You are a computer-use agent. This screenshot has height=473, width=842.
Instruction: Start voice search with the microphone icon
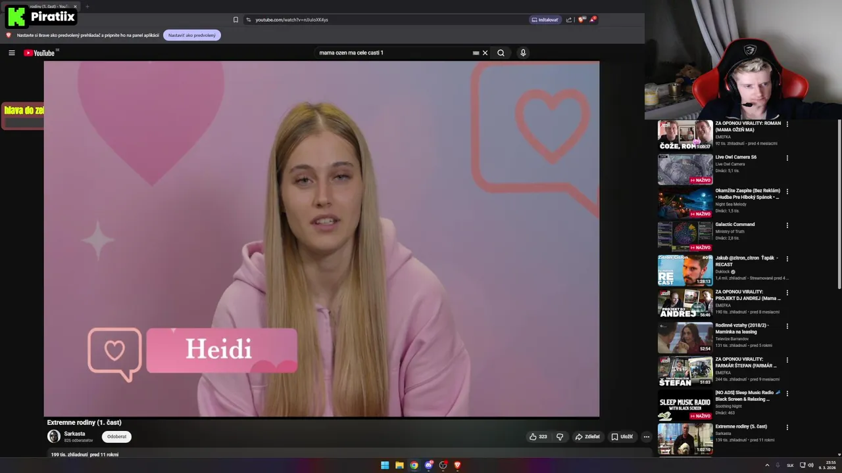[x=523, y=53]
